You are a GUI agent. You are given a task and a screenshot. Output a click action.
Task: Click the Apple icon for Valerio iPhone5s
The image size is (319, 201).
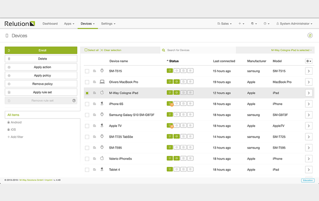pyautogui.click(x=102, y=158)
